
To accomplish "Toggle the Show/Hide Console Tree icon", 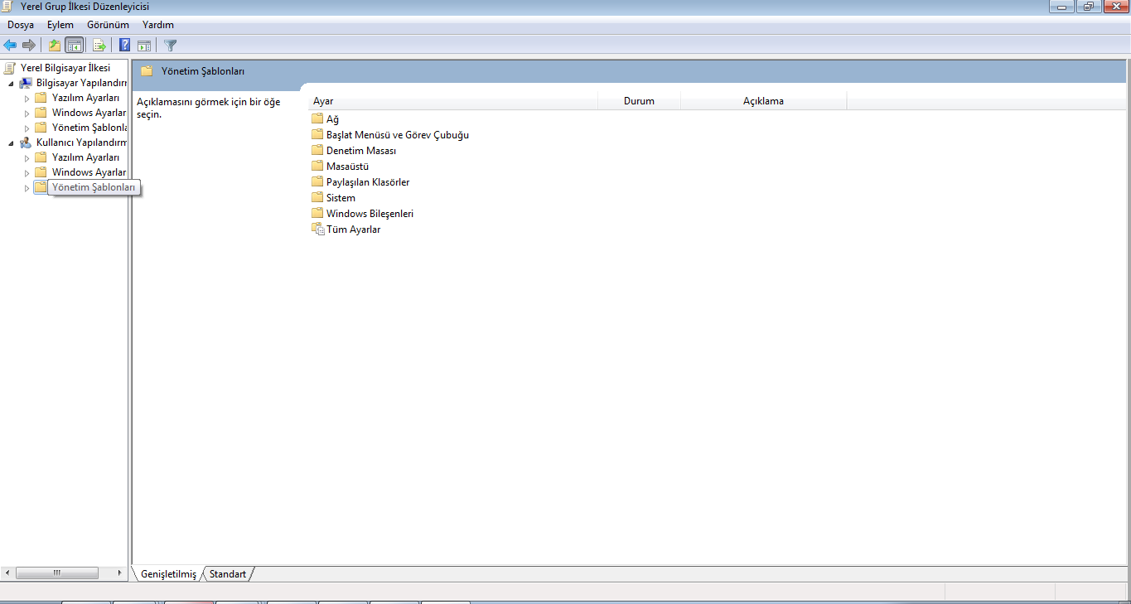I will click(x=75, y=46).
